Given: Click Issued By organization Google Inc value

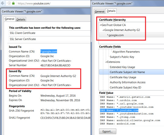Looking at the screenshot, I should (47, 80).
